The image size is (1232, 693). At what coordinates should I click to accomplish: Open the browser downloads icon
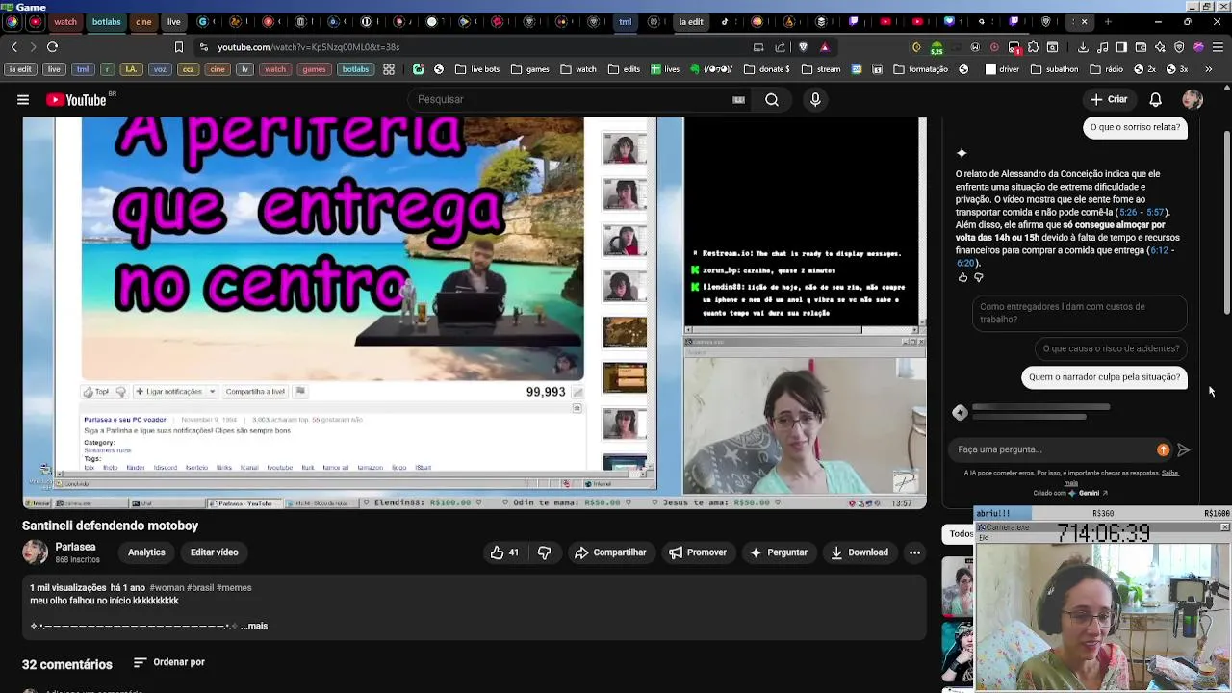tap(1083, 46)
